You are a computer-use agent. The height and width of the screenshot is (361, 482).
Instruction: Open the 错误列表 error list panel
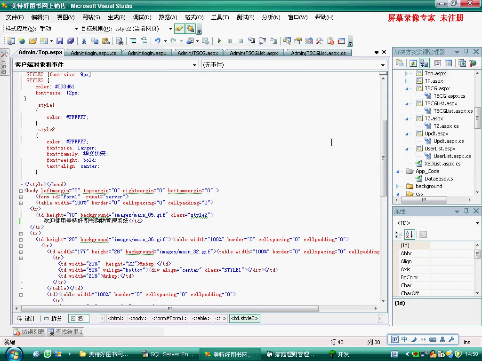click(x=29, y=332)
